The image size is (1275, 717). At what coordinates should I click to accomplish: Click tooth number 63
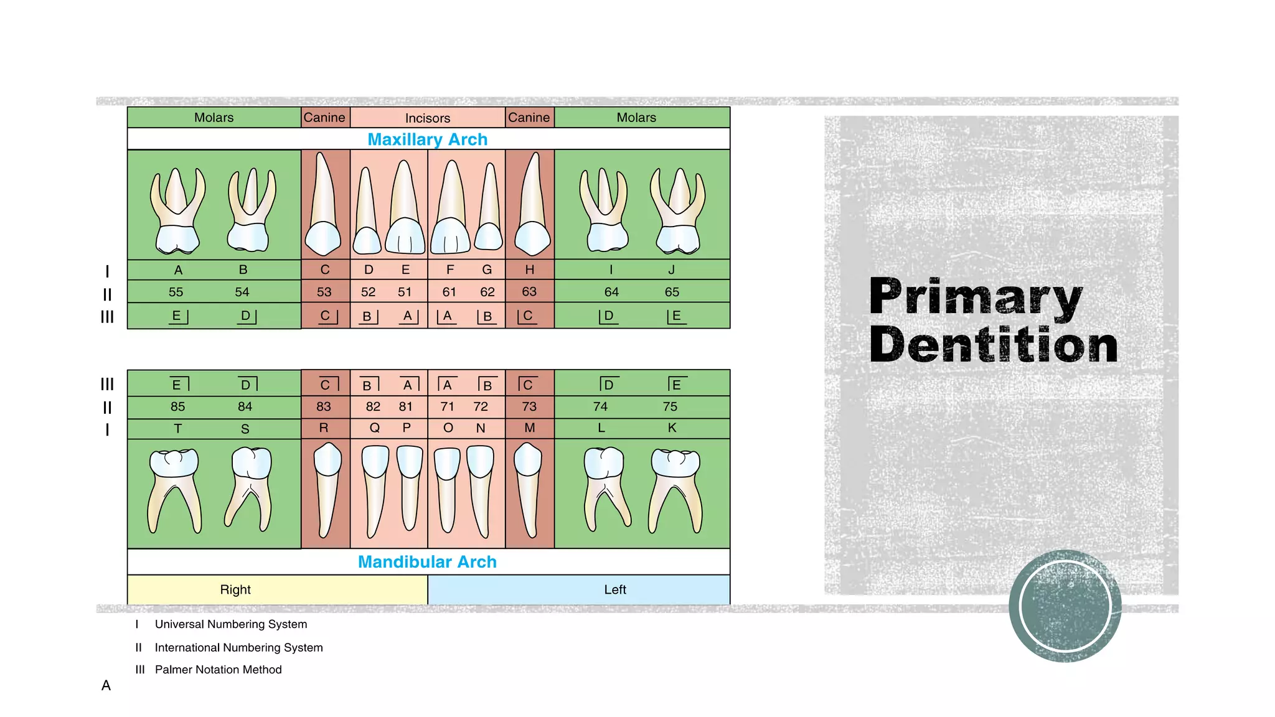[x=529, y=291]
